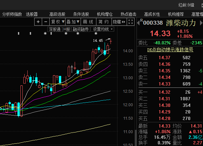Click 委比 value -40.02%
The width and height of the screenshot is (203, 146).
tap(162, 43)
